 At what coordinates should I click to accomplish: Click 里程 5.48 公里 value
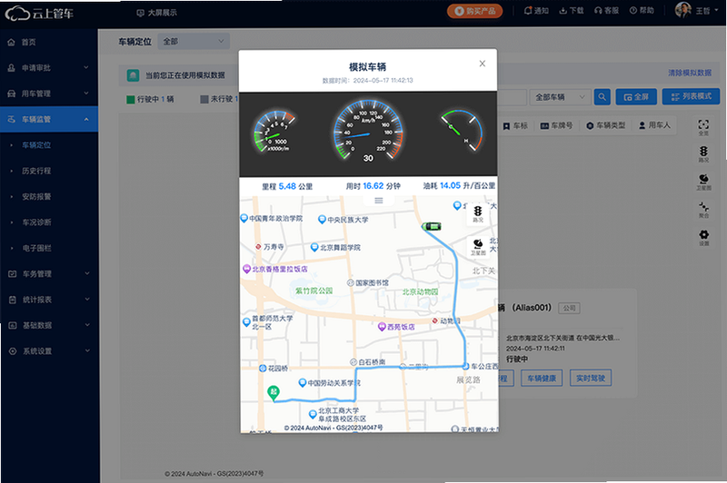tap(287, 186)
